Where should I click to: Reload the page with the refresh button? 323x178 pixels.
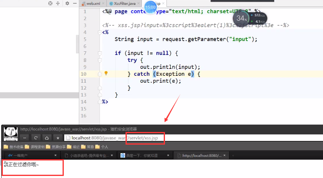click(36, 138)
